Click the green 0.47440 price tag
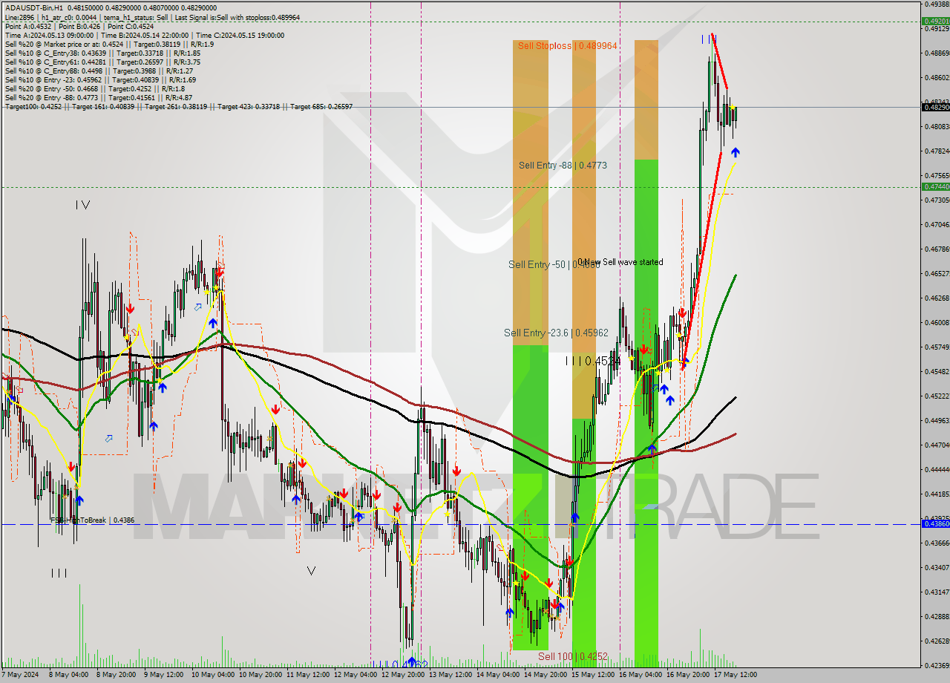Viewport: 950px width, 683px height. [x=935, y=186]
